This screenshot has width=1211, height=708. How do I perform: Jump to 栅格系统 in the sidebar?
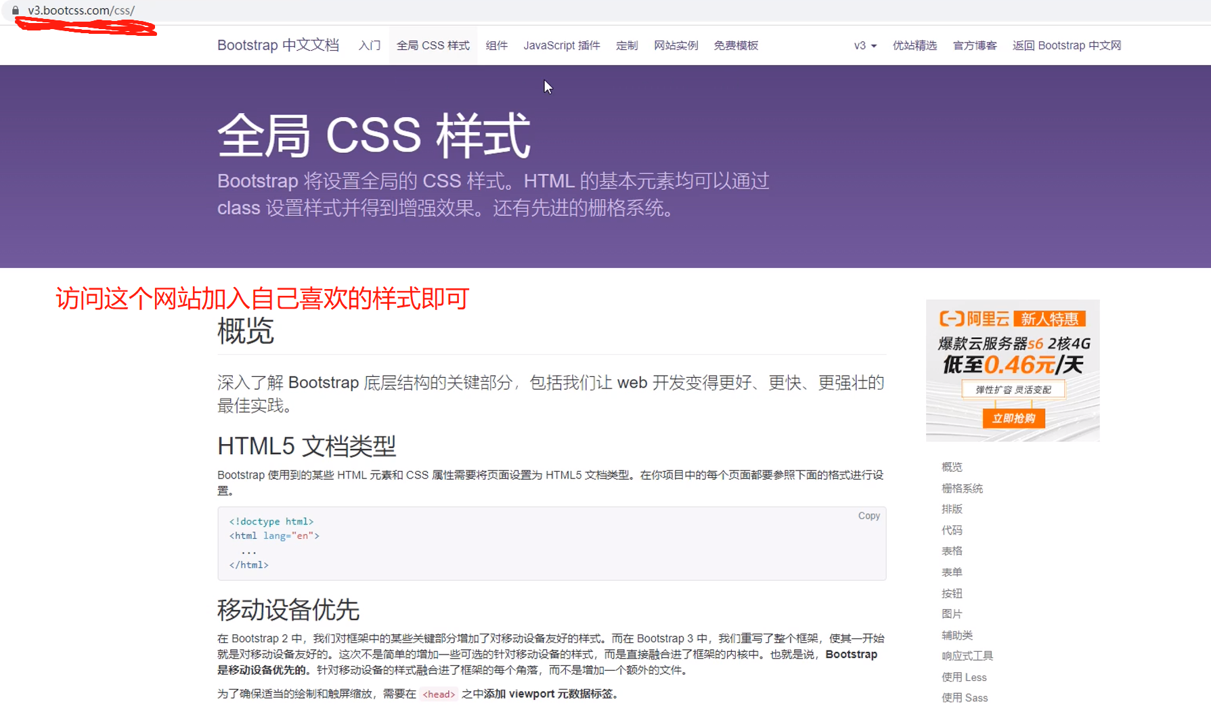click(x=962, y=488)
